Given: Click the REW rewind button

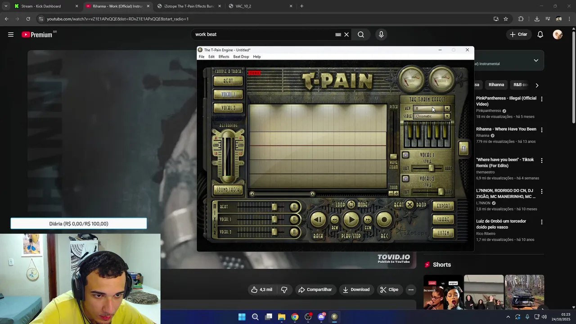Looking at the screenshot, I should [334, 220].
